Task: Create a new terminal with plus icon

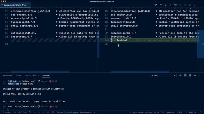Action: pos(180,75)
